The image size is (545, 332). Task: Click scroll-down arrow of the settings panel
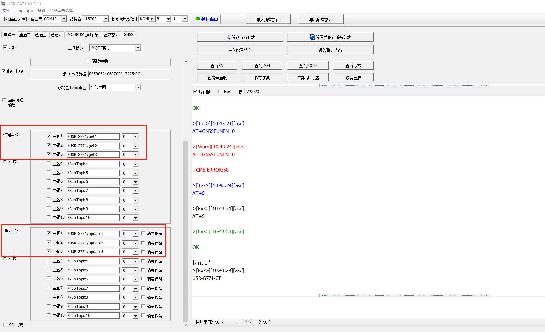pos(186,325)
